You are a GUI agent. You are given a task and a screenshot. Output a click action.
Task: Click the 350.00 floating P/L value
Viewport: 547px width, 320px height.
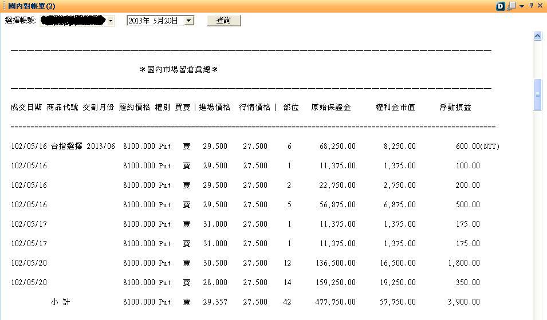tap(468, 283)
